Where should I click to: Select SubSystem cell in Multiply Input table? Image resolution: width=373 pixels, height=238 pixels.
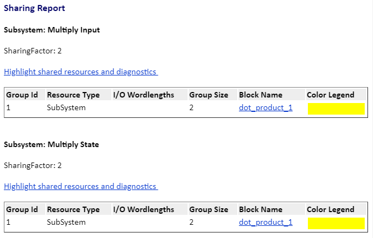coord(66,107)
